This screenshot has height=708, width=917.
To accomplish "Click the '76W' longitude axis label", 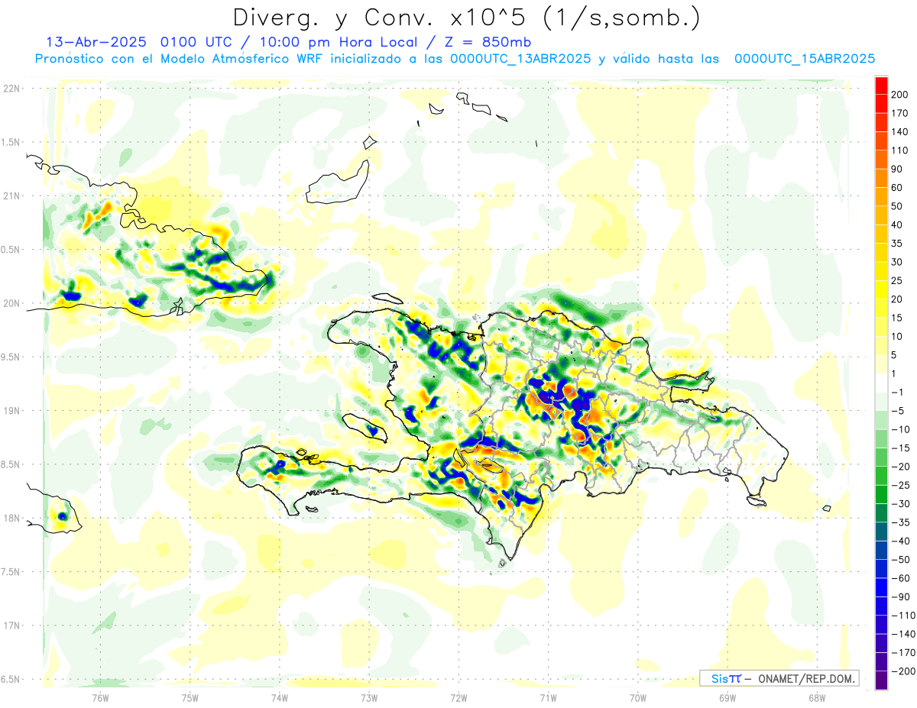I will 101,697.
